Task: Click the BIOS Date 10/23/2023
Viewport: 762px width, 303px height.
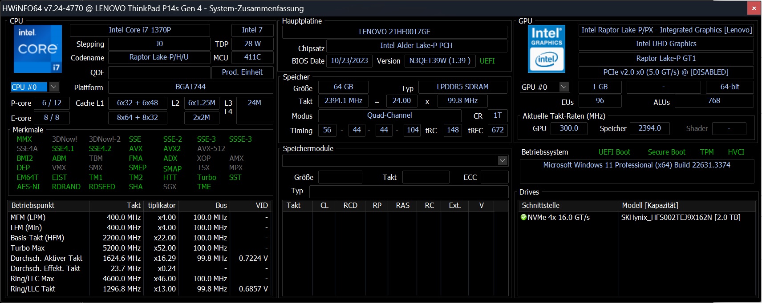Action: pos(349,61)
